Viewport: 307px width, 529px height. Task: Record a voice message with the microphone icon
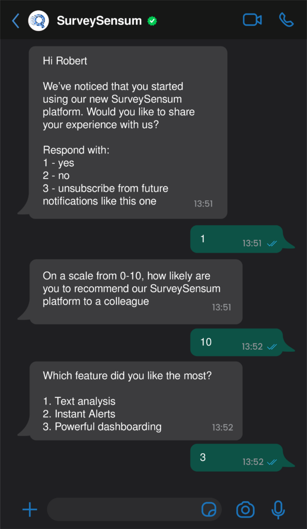click(278, 509)
